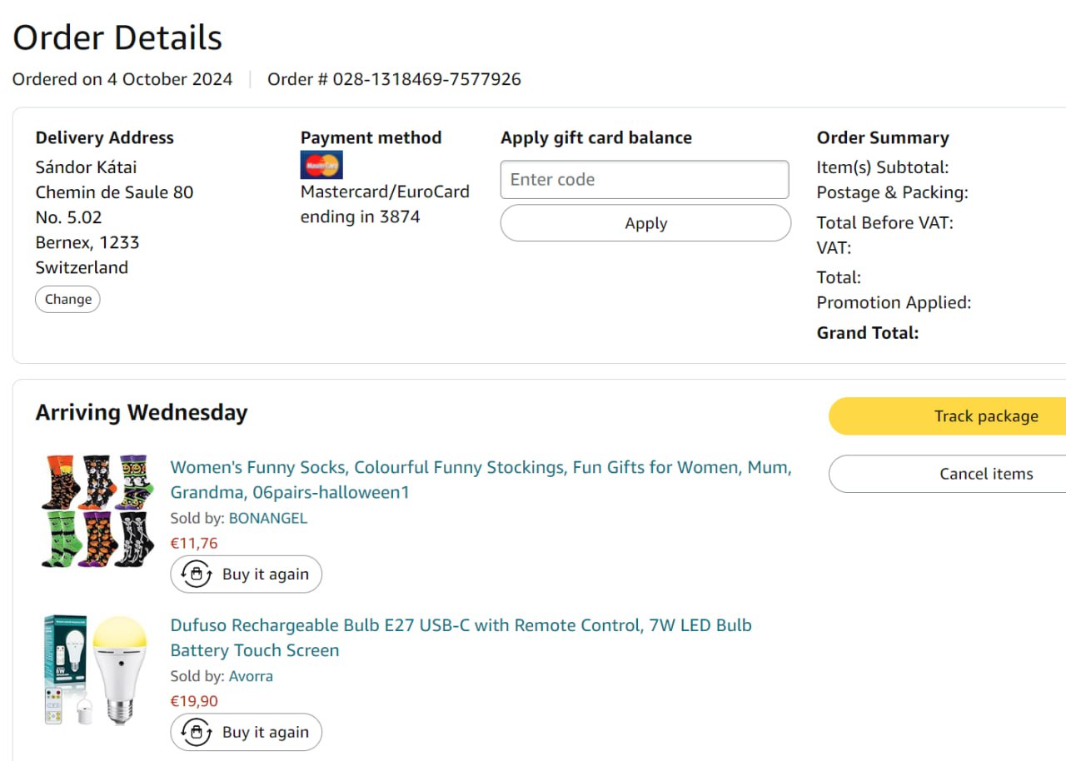Click the buy-again icon for the Dufuso bulb
Image resolution: width=1066 pixels, height=761 pixels.
pyautogui.click(x=197, y=733)
